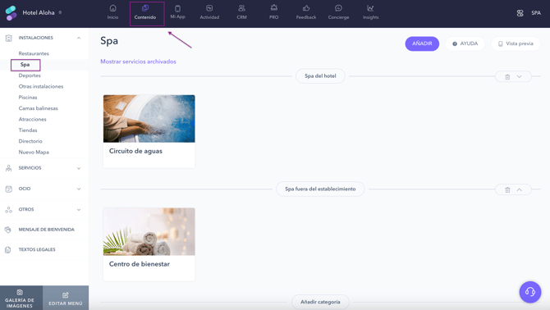Image resolution: width=550 pixels, height=310 pixels.
Task: Delete the Spa del hotel category
Action: (507, 77)
